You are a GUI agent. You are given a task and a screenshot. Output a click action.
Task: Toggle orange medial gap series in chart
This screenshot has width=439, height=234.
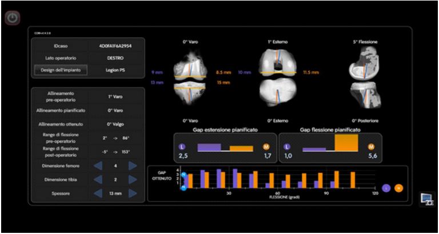pyautogui.click(x=398, y=187)
